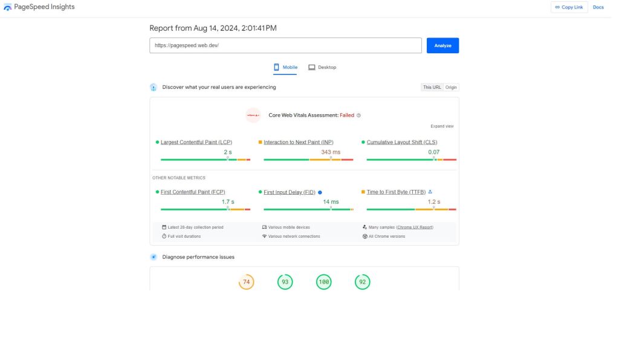Select the Origin toggle
This screenshot has width=619, height=343.
(451, 87)
